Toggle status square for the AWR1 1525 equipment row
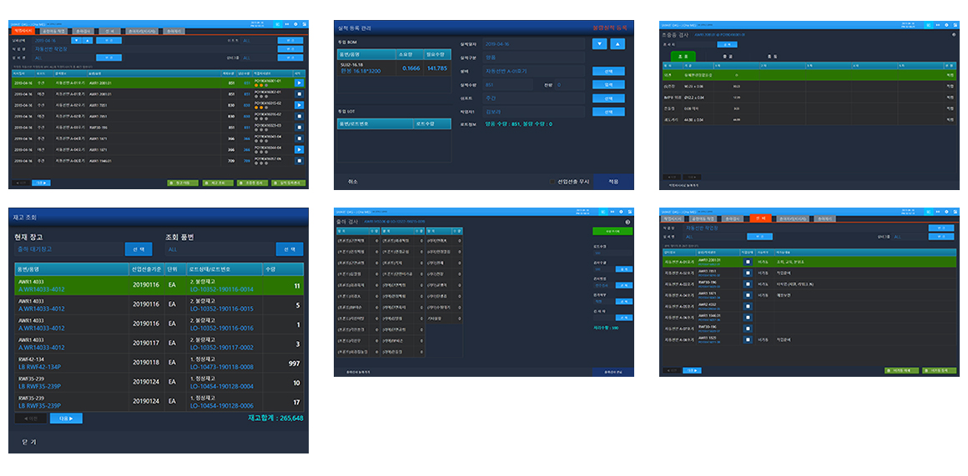The height and width of the screenshot is (476, 968). point(749,340)
